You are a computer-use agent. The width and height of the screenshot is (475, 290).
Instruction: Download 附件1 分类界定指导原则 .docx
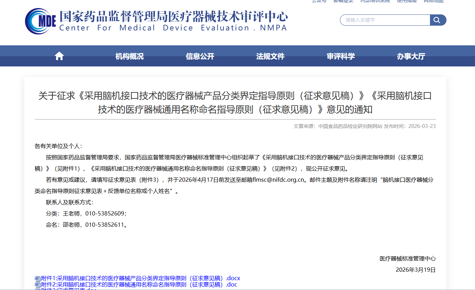pos(140,278)
